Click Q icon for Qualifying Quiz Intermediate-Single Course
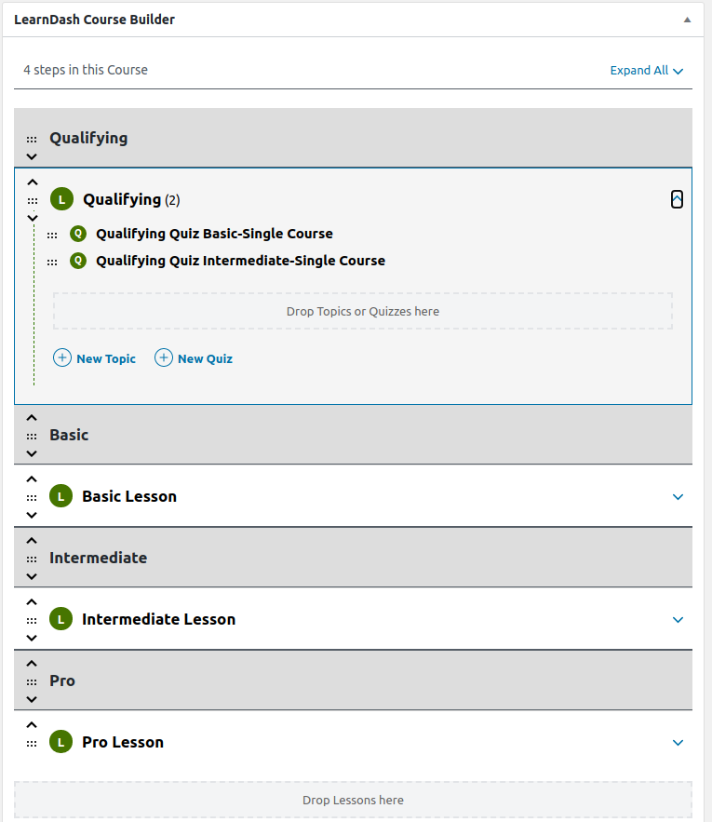 point(78,261)
